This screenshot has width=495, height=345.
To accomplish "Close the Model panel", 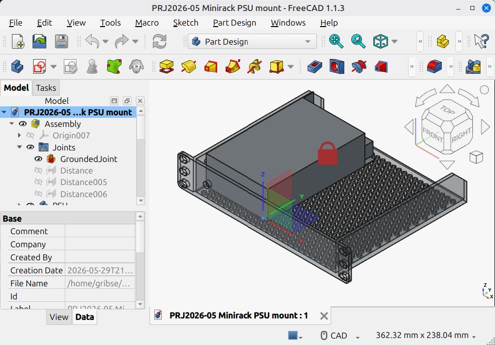I will (x=140, y=101).
